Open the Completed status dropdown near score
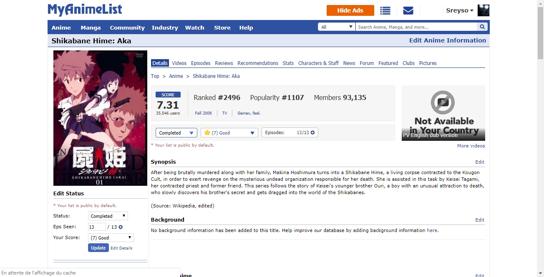 tap(176, 133)
